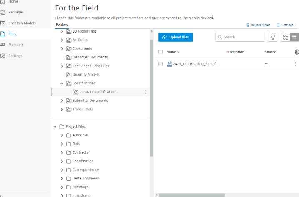Click the Handover Documents folder icon
This screenshot has width=299, height=197.
[x=68, y=57]
